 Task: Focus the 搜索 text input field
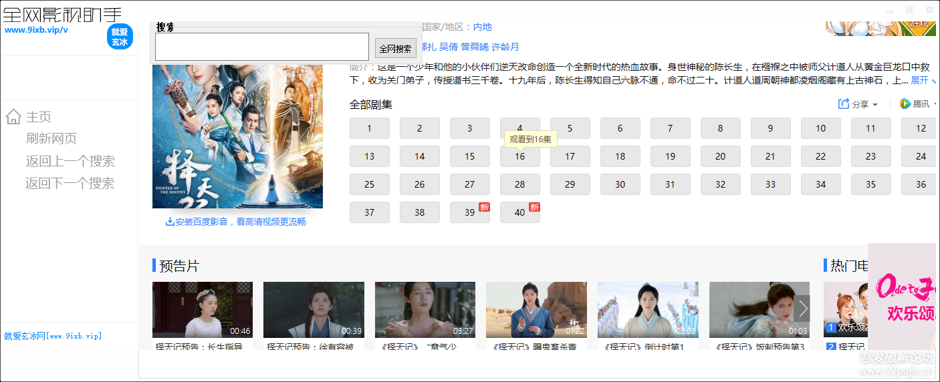point(261,47)
